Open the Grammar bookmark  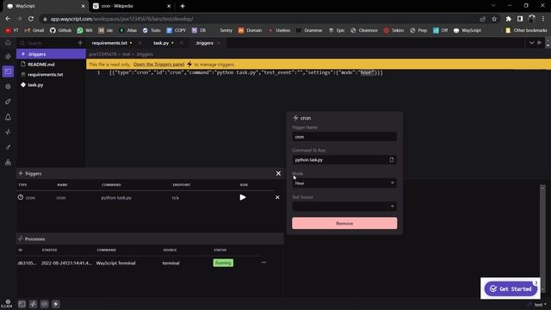tap(309, 30)
